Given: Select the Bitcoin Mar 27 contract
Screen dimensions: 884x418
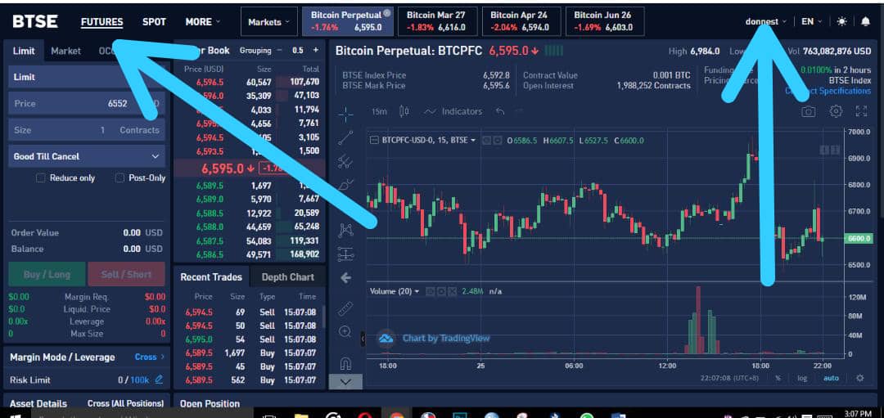Looking at the screenshot, I should pos(437,21).
